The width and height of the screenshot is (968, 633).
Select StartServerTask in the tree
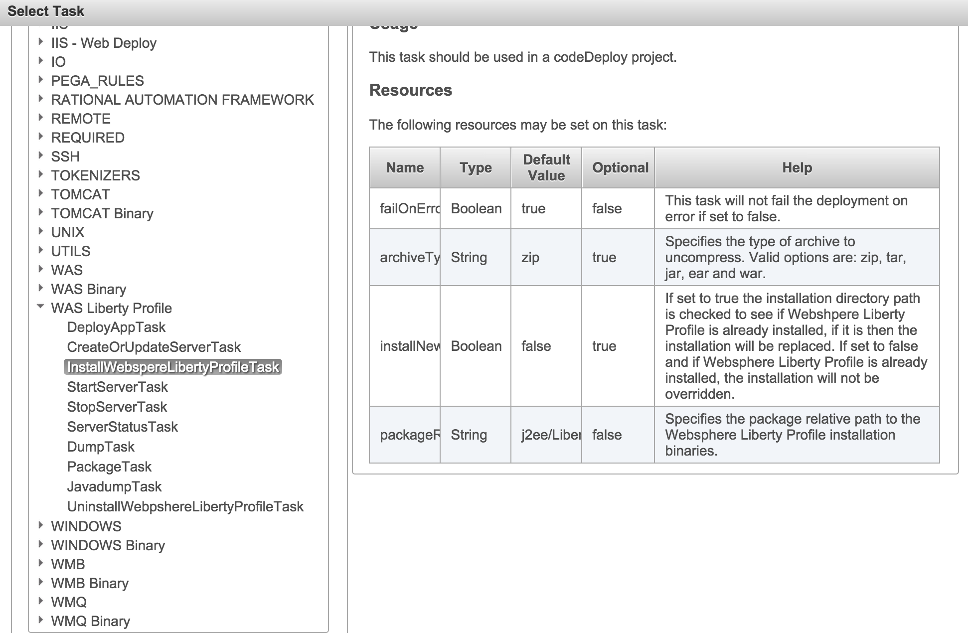tap(117, 387)
